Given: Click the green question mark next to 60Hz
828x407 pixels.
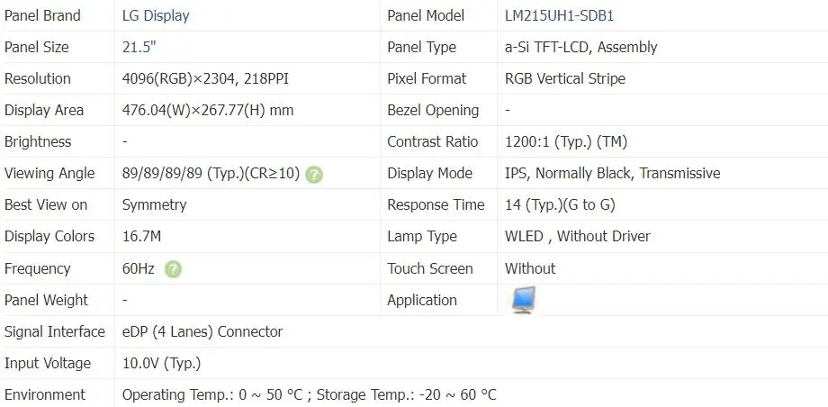Looking at the screenshot, I should pyautogui.click(x=173, y=268).
